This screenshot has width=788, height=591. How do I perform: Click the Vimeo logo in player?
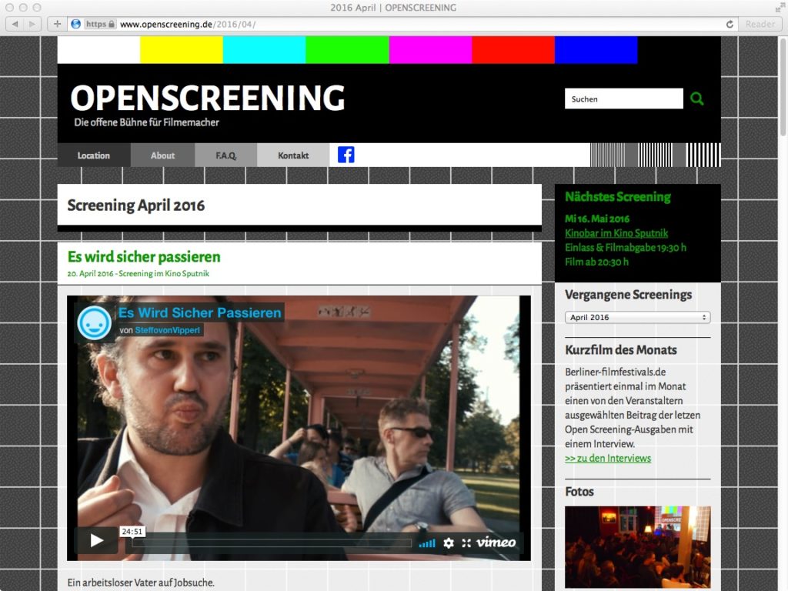click(x=496, y=543)
